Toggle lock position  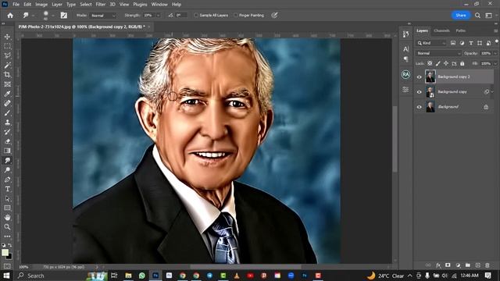tap(446, 63)
